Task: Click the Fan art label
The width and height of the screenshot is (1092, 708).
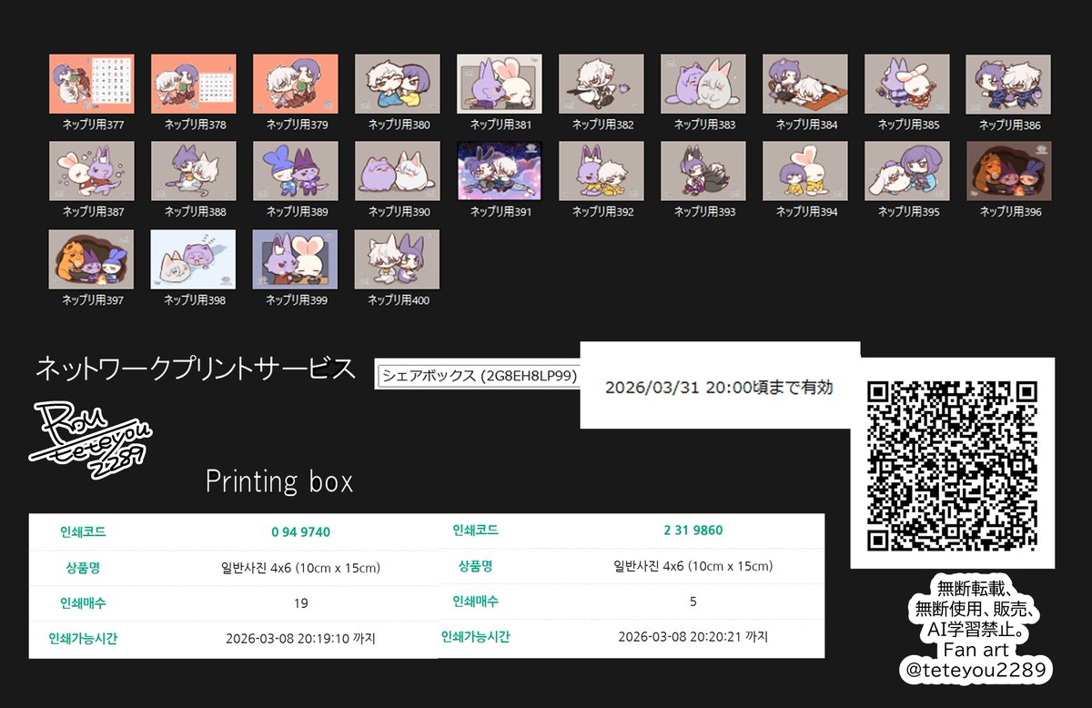Action: [x=976, y=650]
